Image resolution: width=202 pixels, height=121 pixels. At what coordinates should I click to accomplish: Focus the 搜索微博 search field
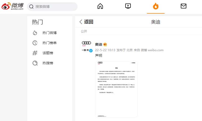[52, 7]
